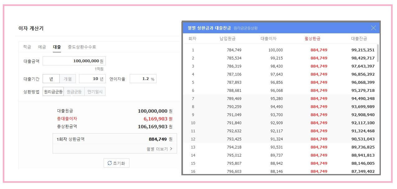397x189 pixels.
Task: Select 년 loan period unit
Action: tap(51, 79)
